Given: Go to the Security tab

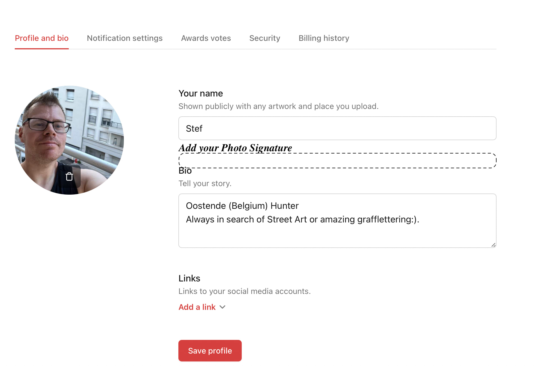Looking at the screenshot, I should point(265,38).
